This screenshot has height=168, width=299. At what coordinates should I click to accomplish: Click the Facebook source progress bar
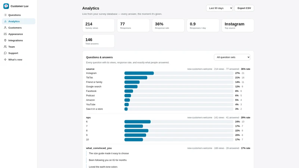click(x=179, y=91)
